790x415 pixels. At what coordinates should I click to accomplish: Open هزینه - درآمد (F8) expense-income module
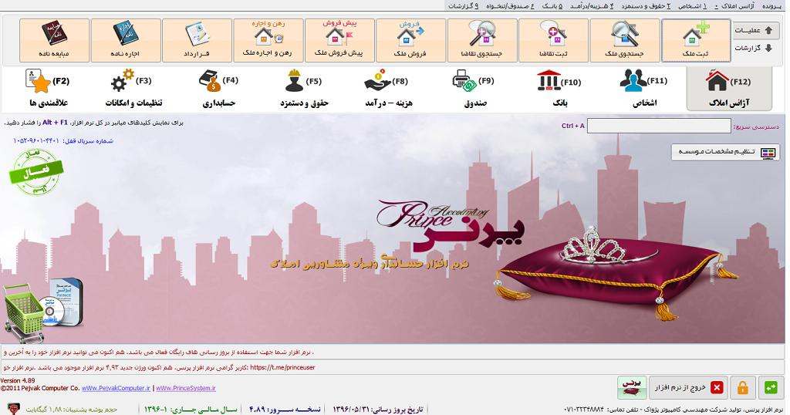(389, 89)
